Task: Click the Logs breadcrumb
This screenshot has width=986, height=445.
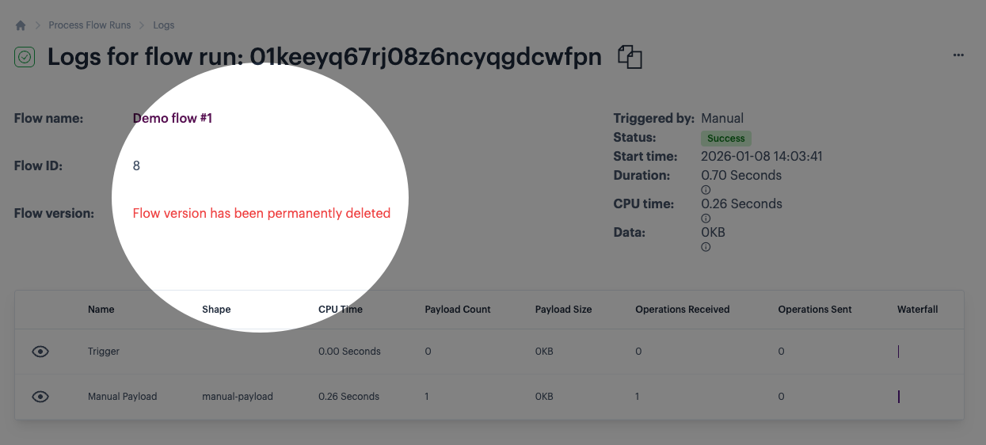Action: pyautogui.click(x=164, y=25)
